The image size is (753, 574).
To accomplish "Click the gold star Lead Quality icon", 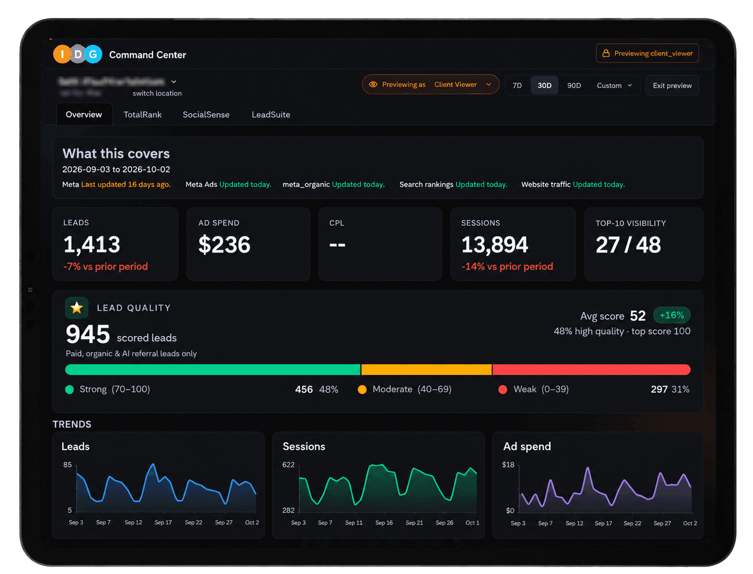I will click(x=77, y=308).
